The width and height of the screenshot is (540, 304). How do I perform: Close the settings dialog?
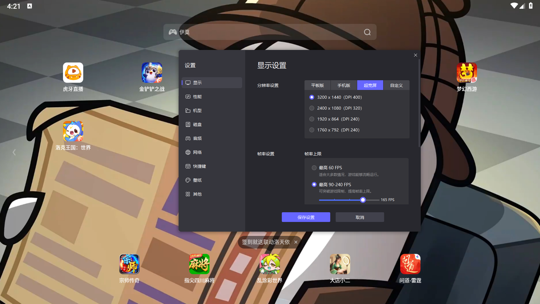coord(416,55)
